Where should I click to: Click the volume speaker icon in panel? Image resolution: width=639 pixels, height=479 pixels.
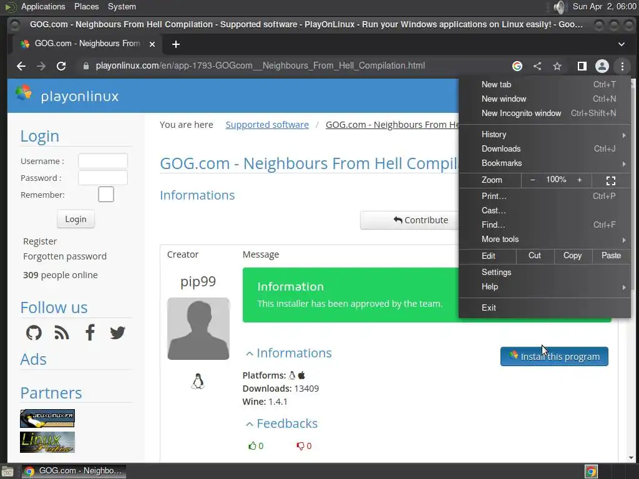point(560,7)
